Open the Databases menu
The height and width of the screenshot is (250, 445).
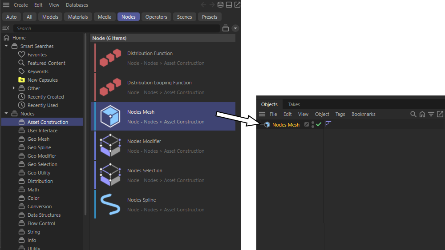coord(77,5)
